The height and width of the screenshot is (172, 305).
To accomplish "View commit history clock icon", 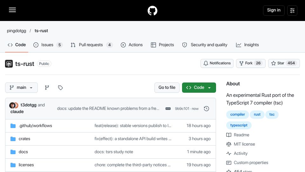I will pos(207,109).
